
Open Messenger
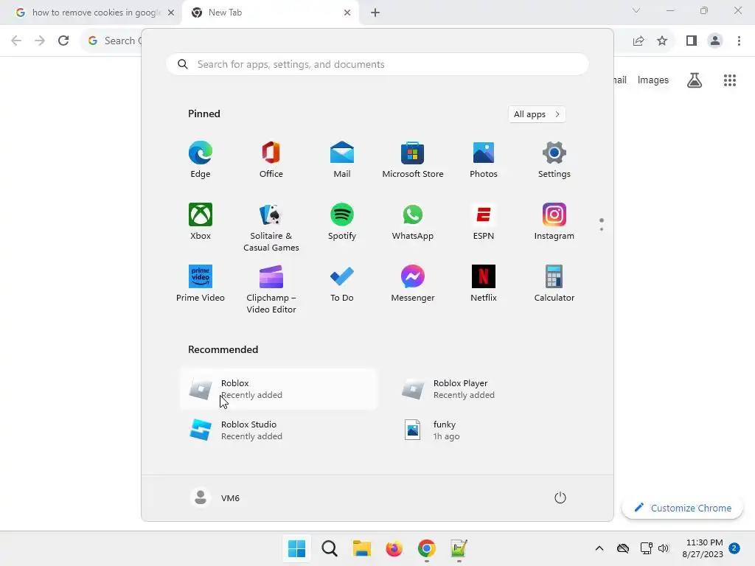click(x=413, y=284)
